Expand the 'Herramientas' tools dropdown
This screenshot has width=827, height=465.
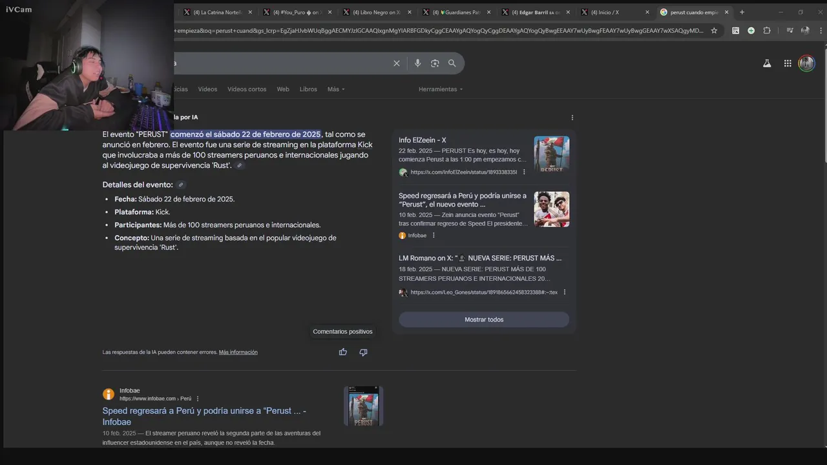(x=441, y=89)
